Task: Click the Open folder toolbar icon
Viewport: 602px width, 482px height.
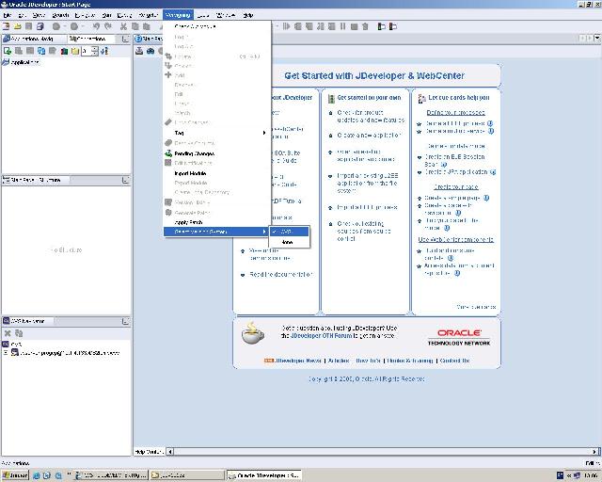Action: click(17, 26)
